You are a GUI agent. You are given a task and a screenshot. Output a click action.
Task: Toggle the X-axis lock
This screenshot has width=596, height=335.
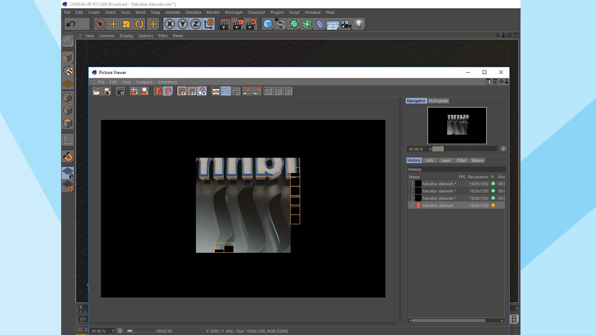coord(169,24)
